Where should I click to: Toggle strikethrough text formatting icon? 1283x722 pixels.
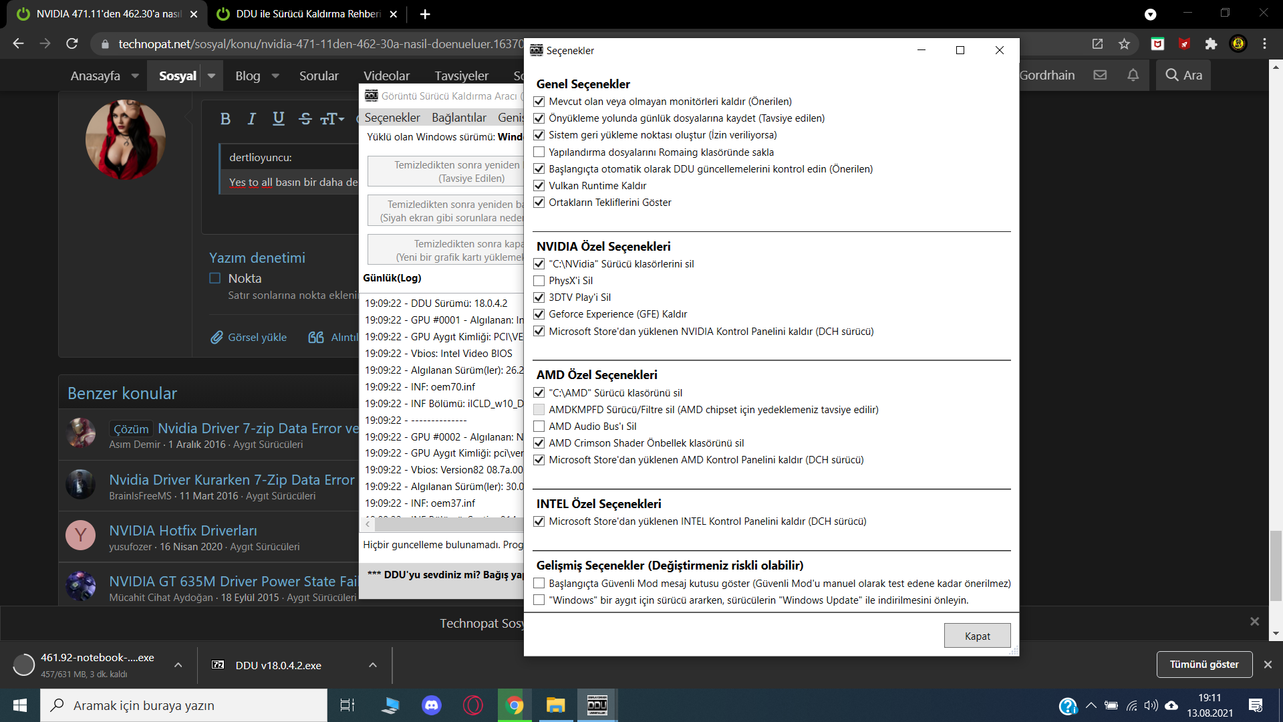point(305,119)
